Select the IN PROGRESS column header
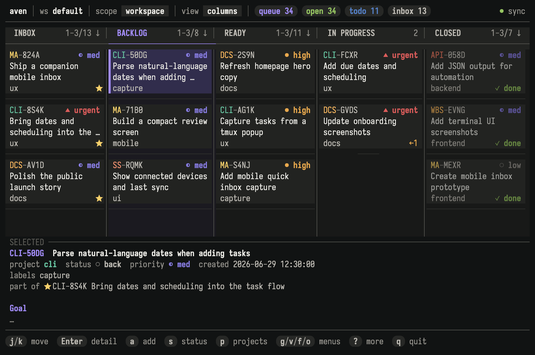535x355 pixels. coord(351,33)
